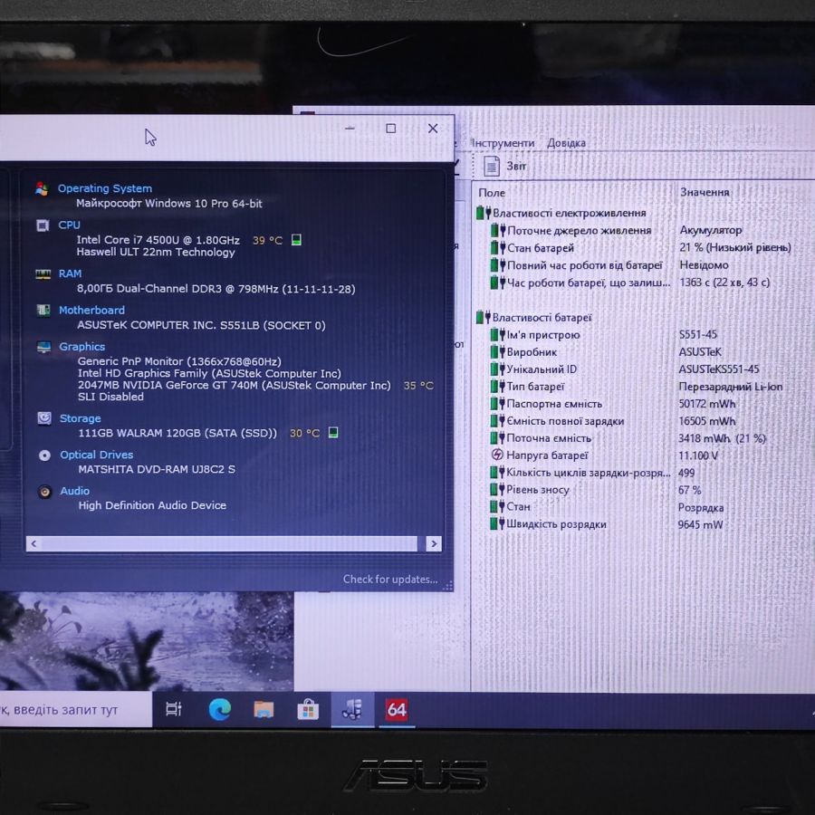
Task: Launch Microsoft Edge from the taskbar
Action: click(219, 709)
